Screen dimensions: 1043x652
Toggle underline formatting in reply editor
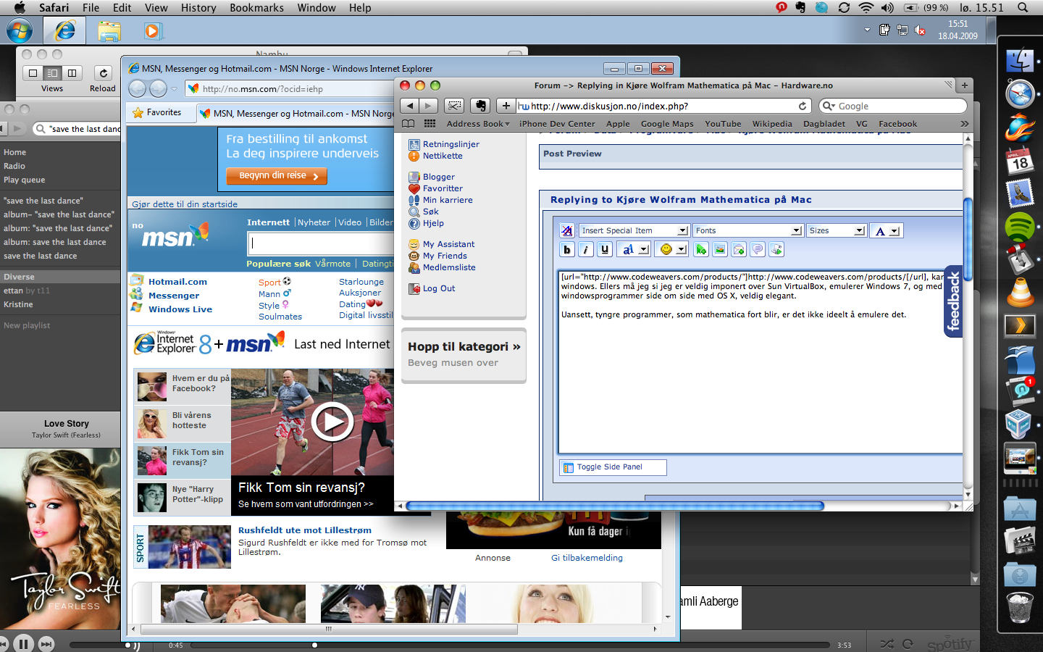(605, 249)
